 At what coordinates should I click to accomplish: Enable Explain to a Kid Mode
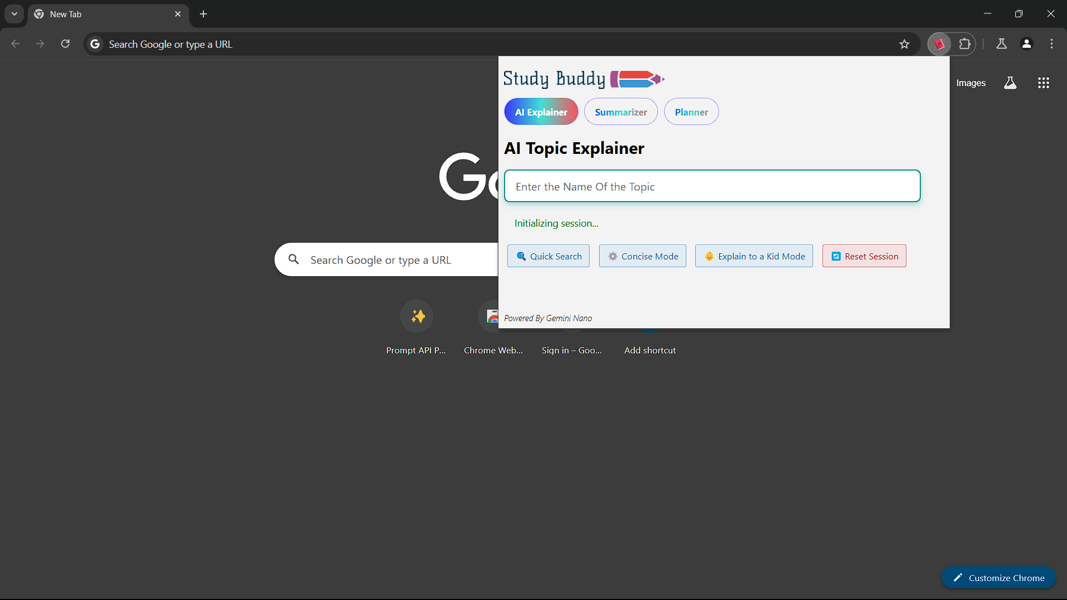pos(754,256)
